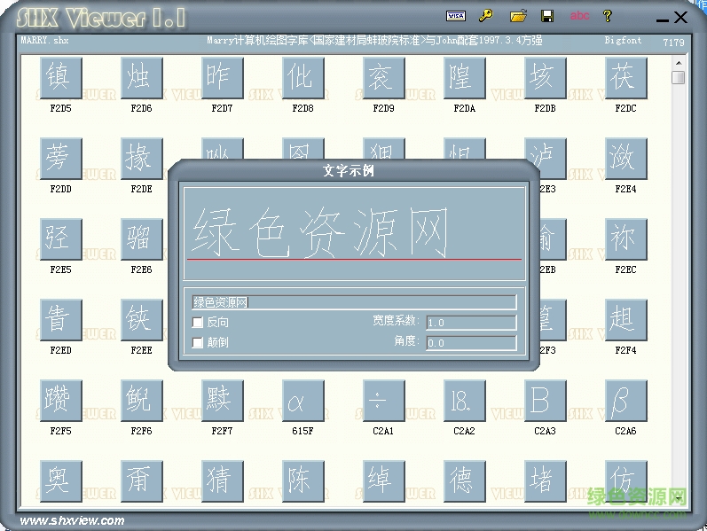Click the VISA card registration icon
Image resolution: width=707 pixels, height=531 pixels.
click(456, 16)
